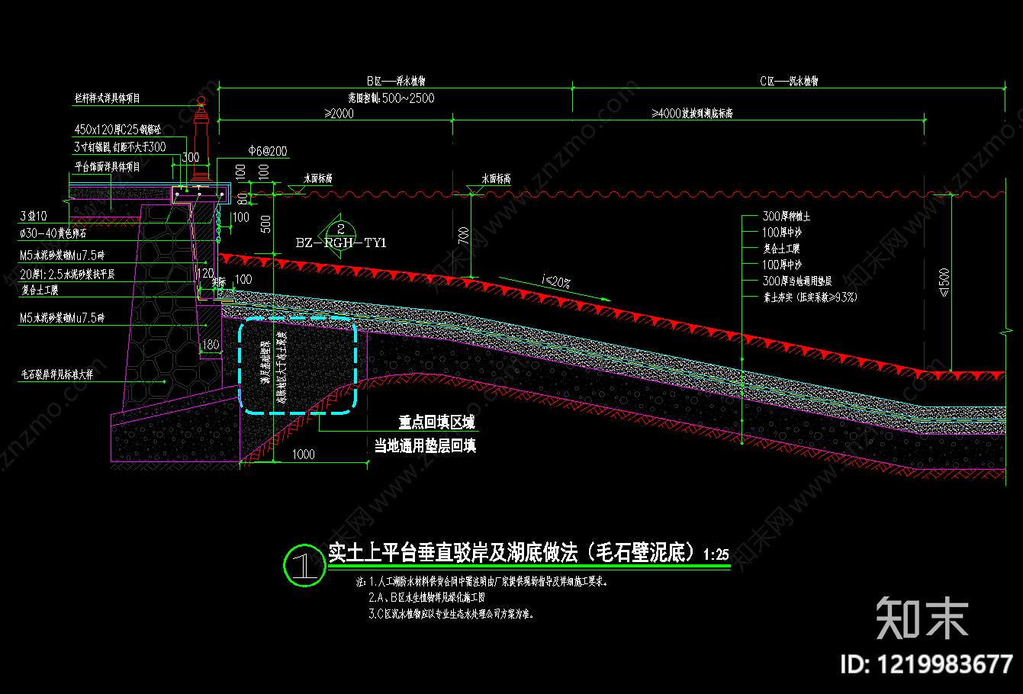Click the '180' dimension text

coord(210,345)
